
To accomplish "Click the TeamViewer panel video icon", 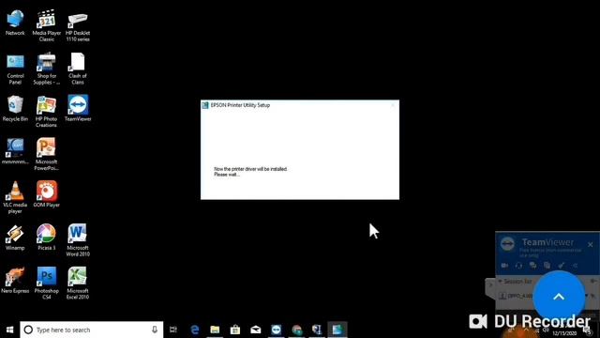I will (504, 265).
